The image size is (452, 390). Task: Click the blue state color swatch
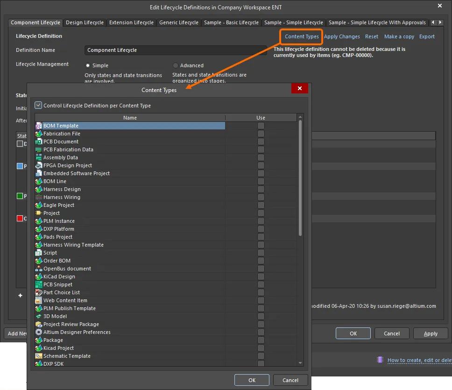coord(20,166)
